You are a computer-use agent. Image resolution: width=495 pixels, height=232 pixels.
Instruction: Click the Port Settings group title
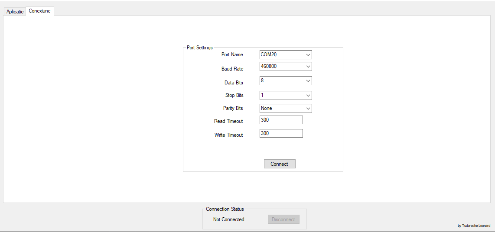(199, 48)
